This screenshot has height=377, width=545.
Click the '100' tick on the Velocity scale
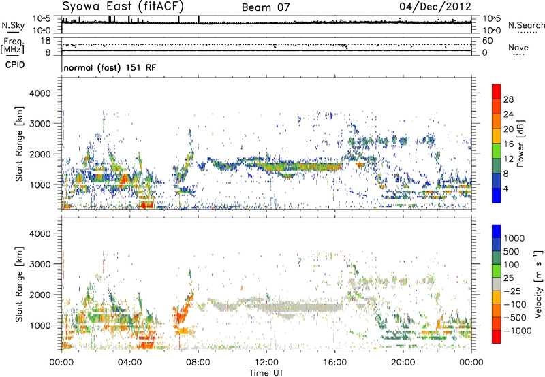[x=512, y=265]
